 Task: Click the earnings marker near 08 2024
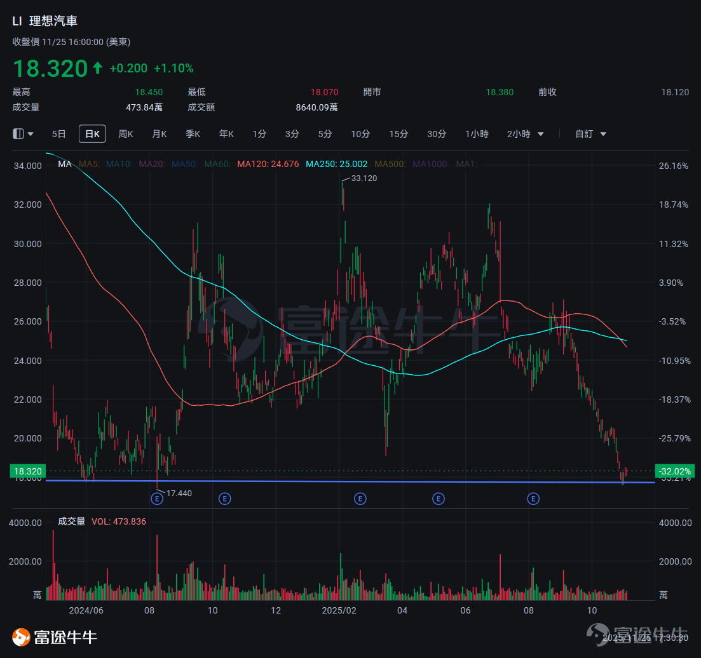pos(157,499)
